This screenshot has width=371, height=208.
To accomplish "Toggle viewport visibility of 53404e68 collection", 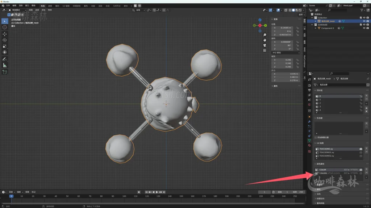I will tap(364, 25).
